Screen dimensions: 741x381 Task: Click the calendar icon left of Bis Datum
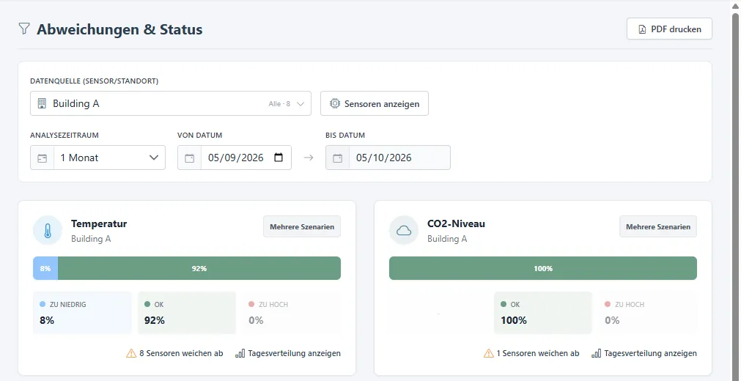click(x=337, y=158)
